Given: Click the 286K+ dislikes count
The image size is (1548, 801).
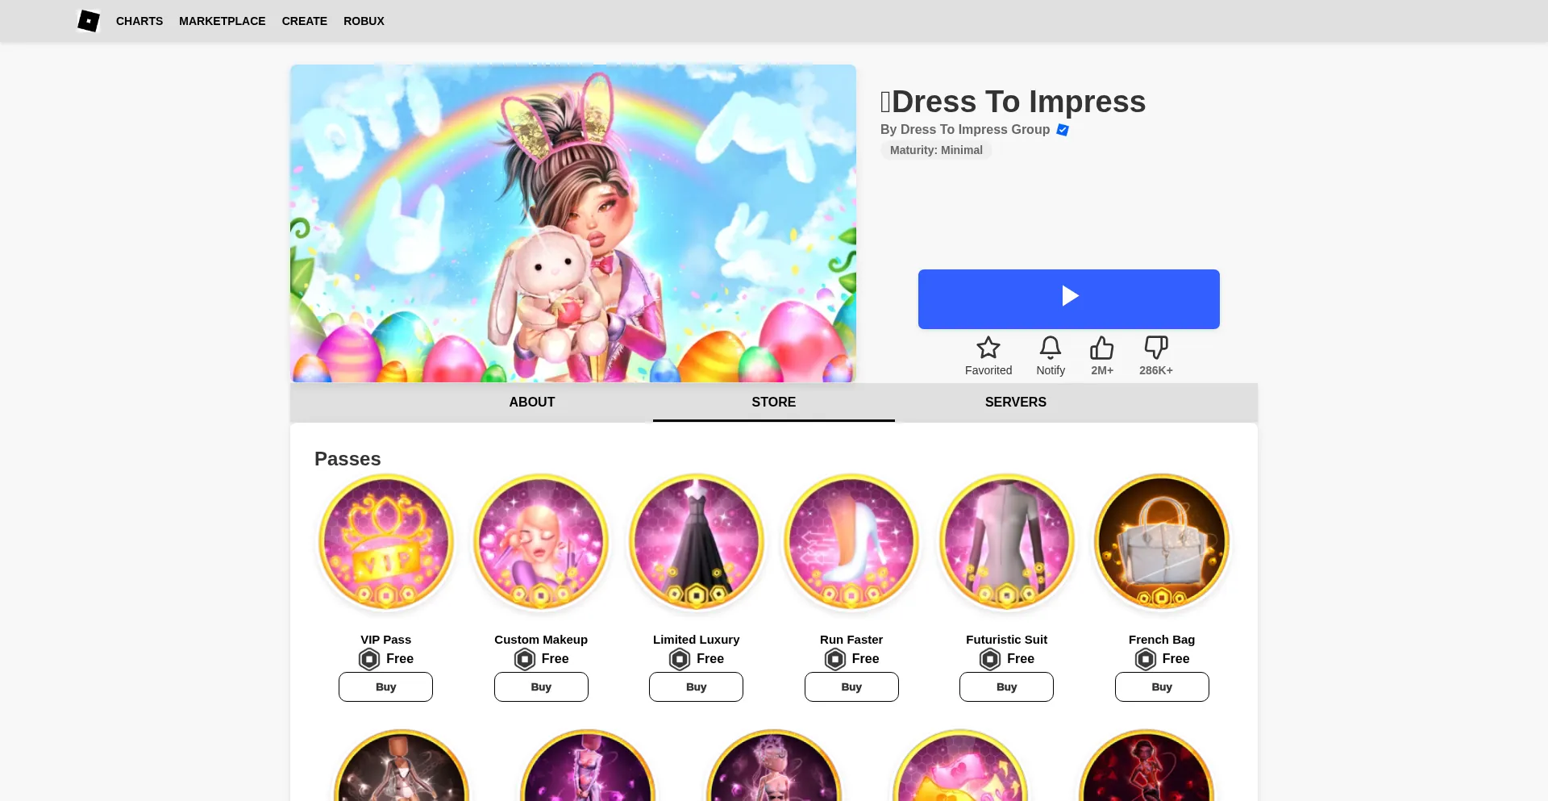Looking at the screenshot, I should point(1155,370).
